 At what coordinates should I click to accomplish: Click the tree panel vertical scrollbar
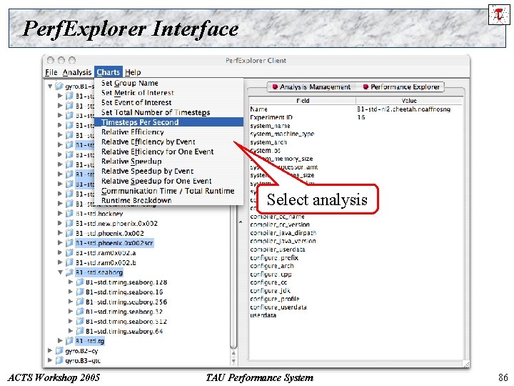click(x=233, y=276)
